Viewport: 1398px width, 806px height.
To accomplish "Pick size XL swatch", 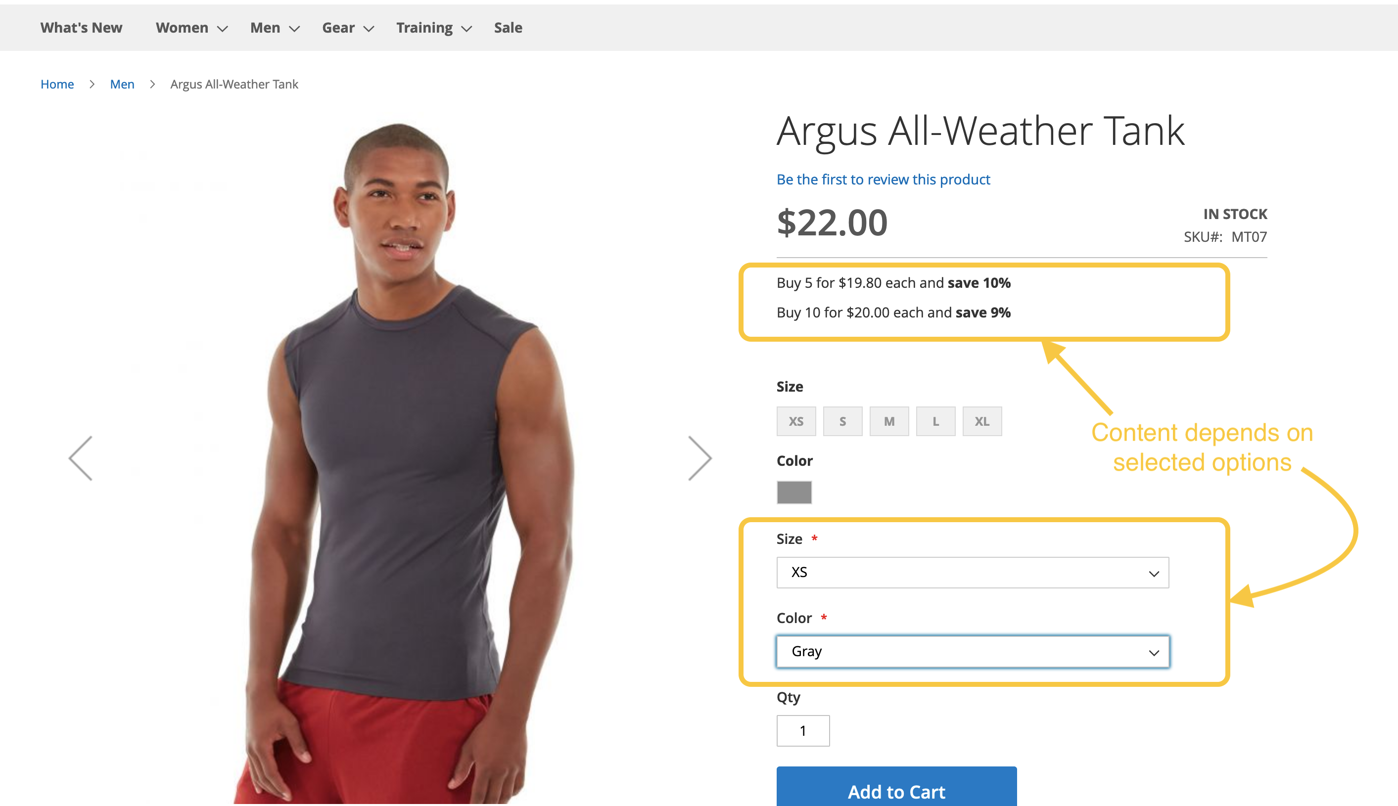I will pyautogui.click(x=981, y=421).
